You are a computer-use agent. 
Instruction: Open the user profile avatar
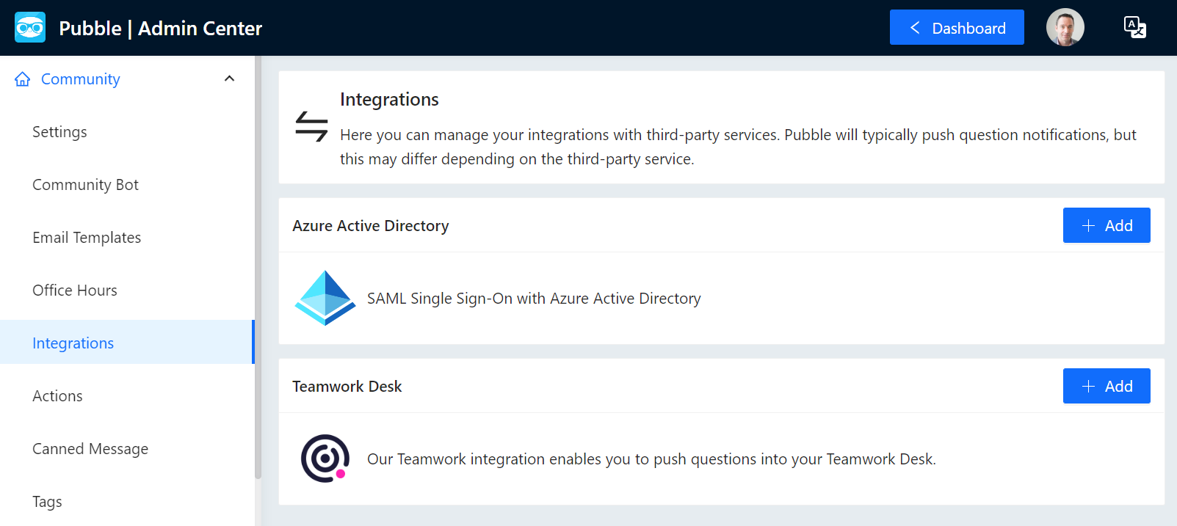[1065, 28]
